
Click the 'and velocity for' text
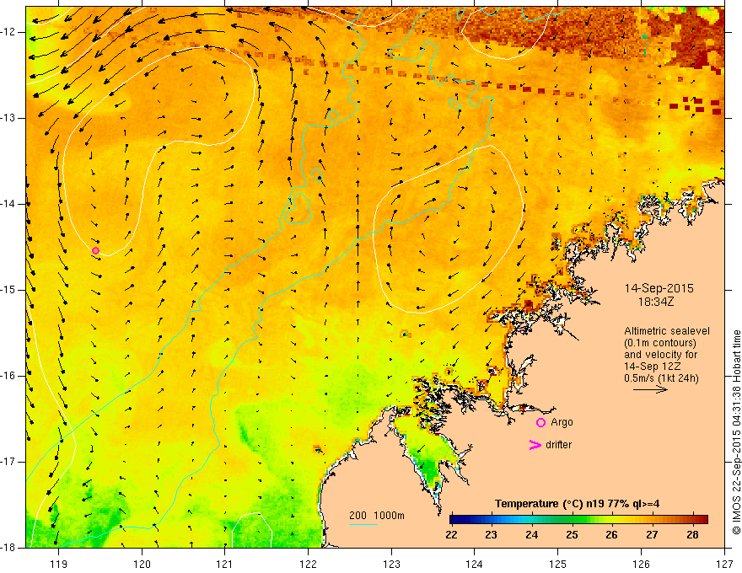click(x=660, y=355)
